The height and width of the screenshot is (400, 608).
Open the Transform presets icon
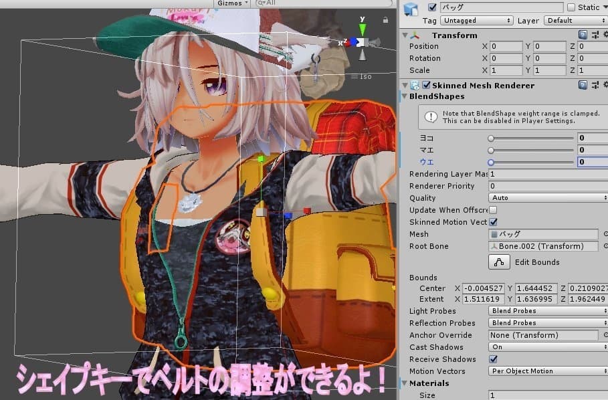point(594,32)
